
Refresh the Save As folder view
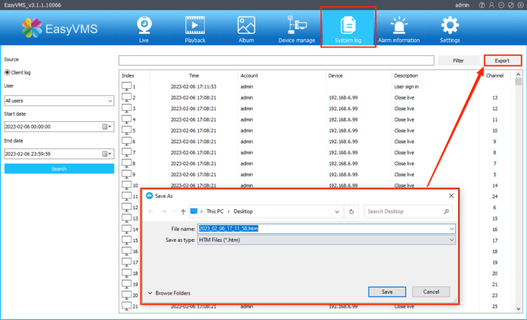pyautogui.click(x=352, y=211)
